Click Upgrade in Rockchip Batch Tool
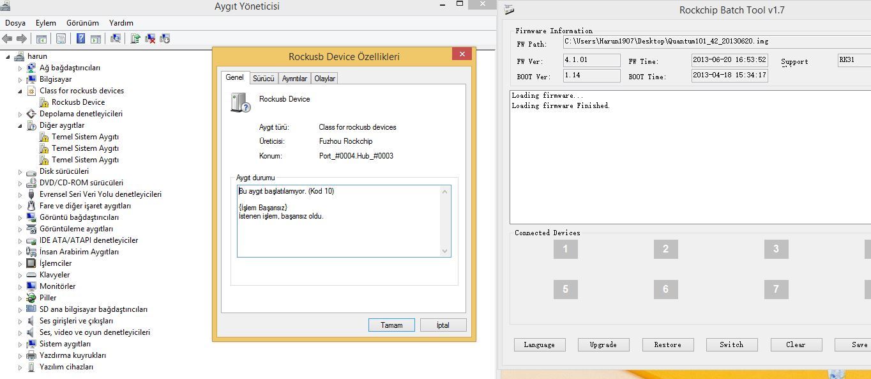The height and width of the screenshot is (379, 871). click(603, 344)
